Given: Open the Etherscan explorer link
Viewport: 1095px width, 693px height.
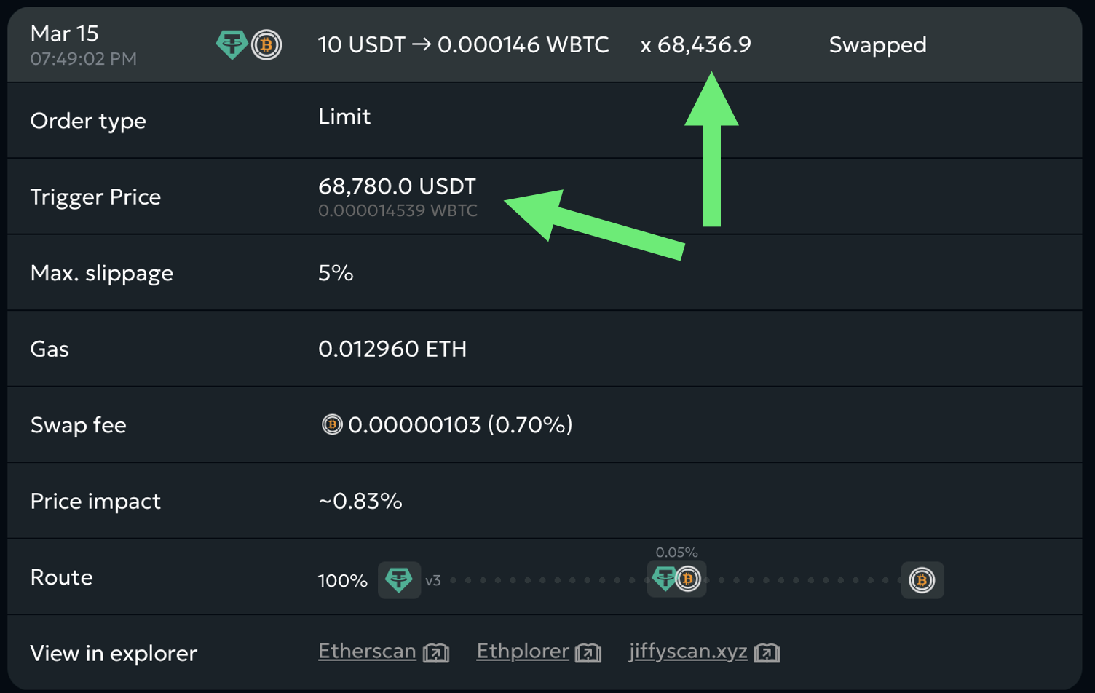Looking at the screenshot, I should click(x=367, y=651).
